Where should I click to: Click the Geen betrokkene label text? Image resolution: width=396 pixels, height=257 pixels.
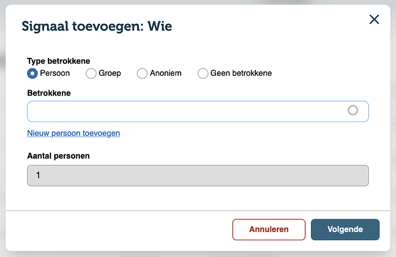coord(241,73)
